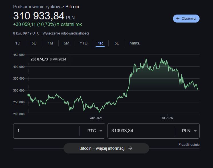The image size is (213, 168).
Task: Click the PLN amount field 310933,84
Action: [x=141, y=131]
